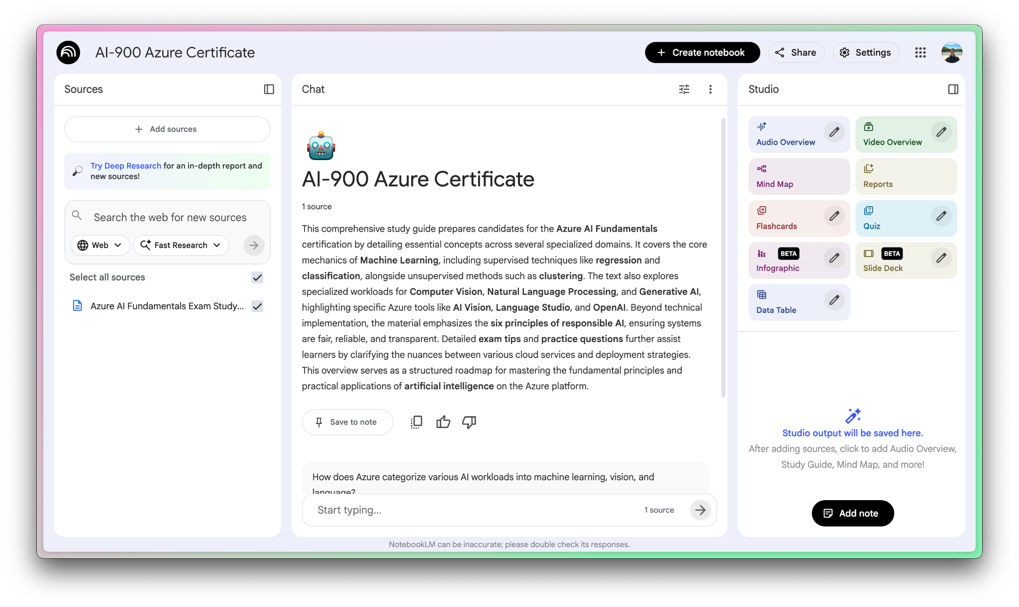The height and width of the screenshot is (607, 1019).
Task: Collapse the Studio panel
Action: point(953,89)
